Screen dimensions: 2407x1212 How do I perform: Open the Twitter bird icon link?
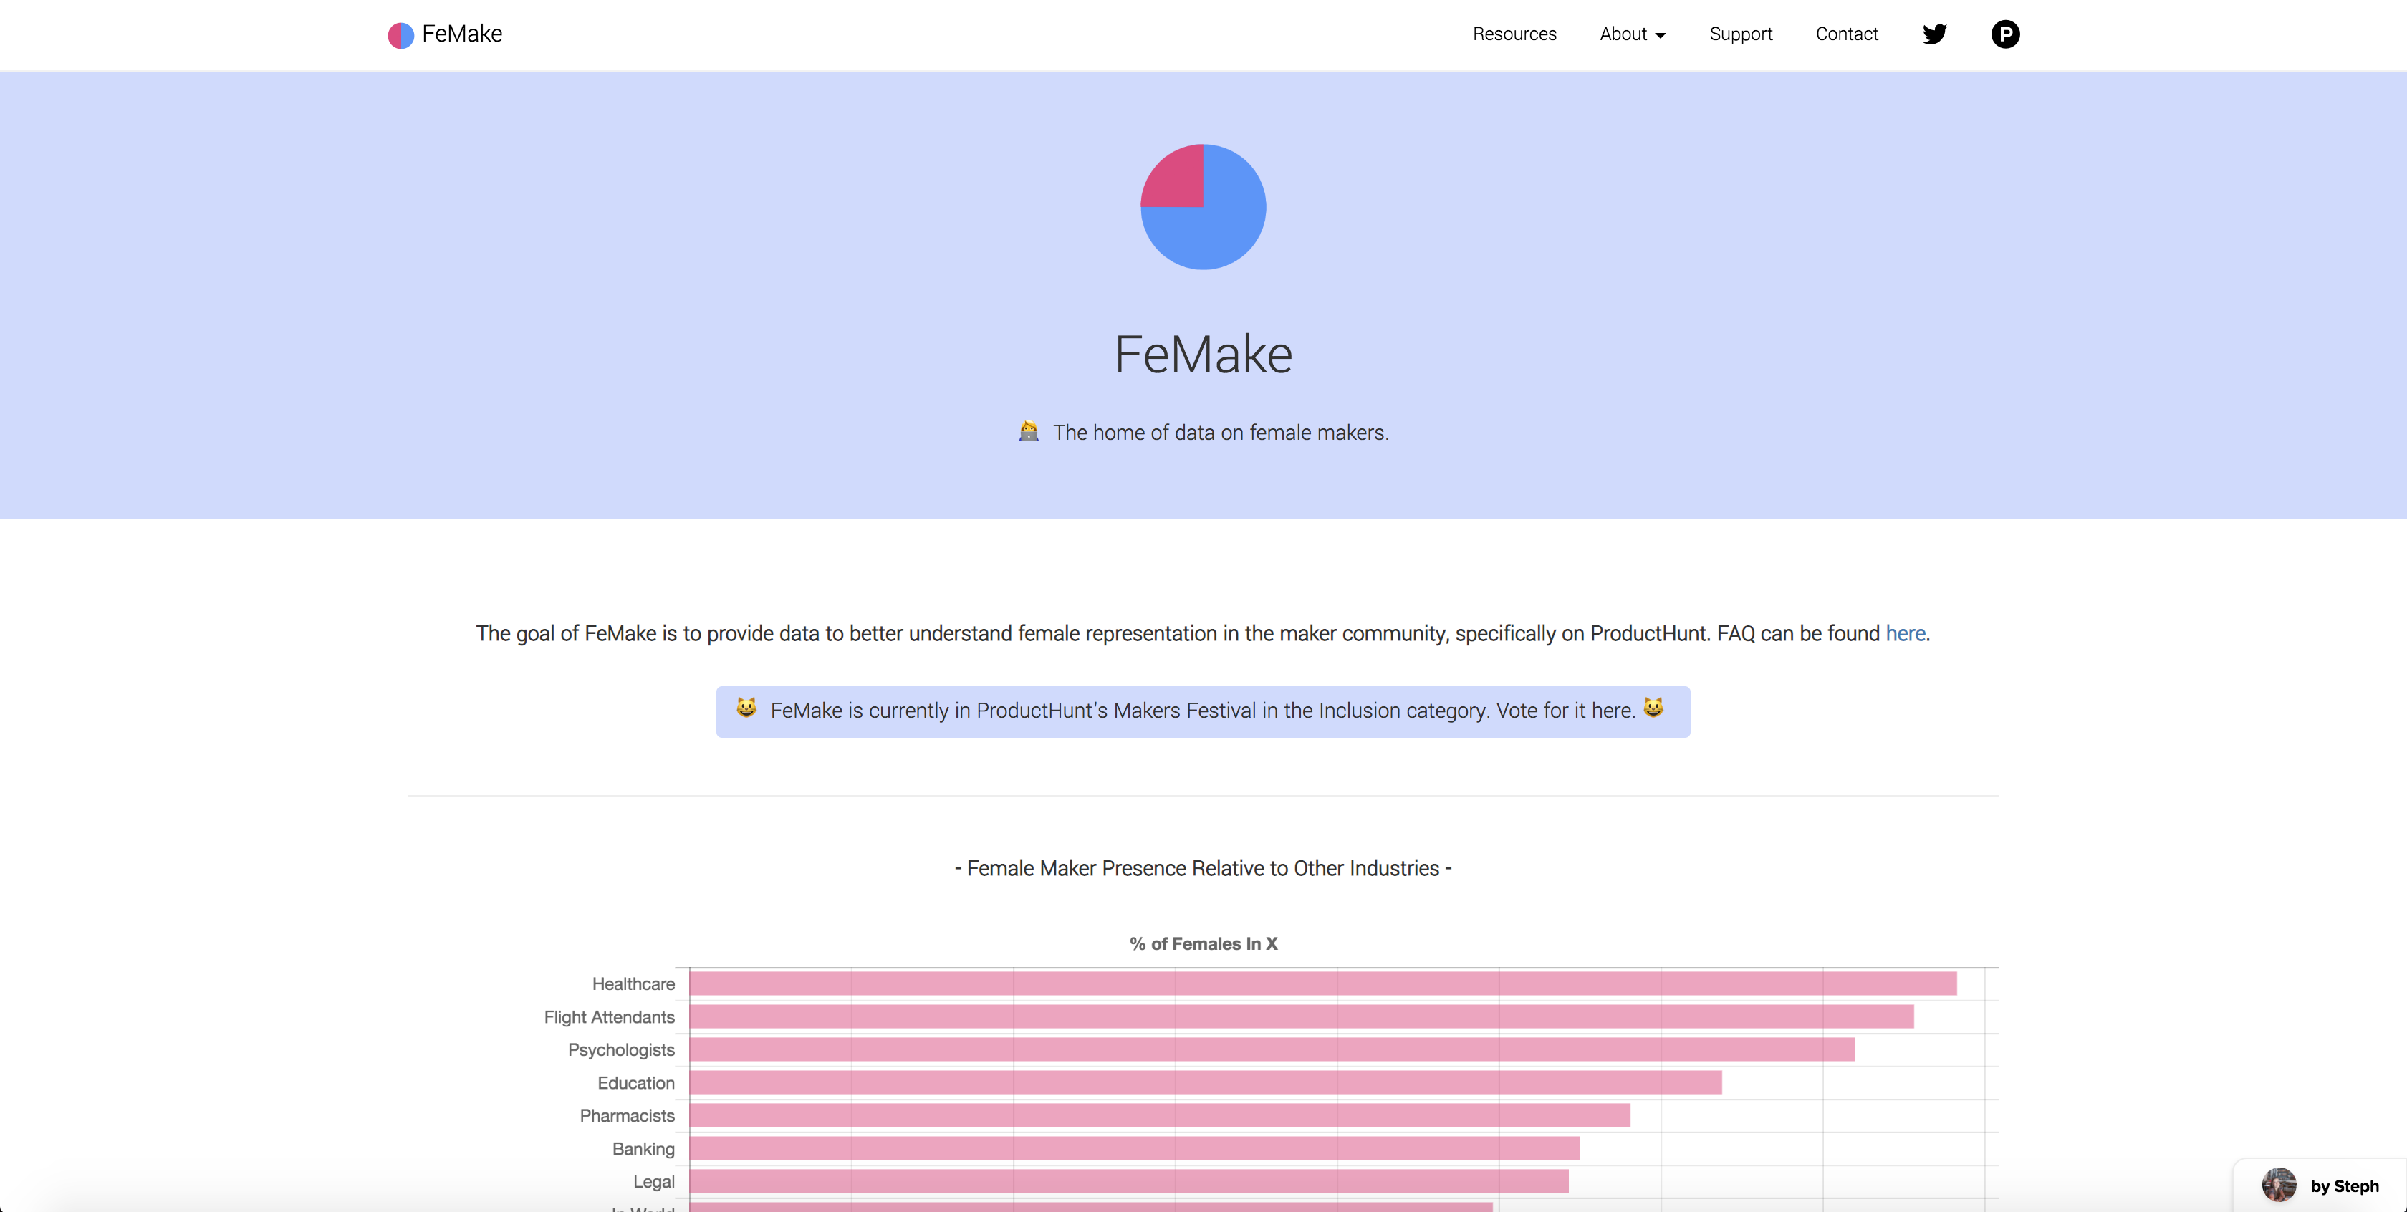[1934, 34]
